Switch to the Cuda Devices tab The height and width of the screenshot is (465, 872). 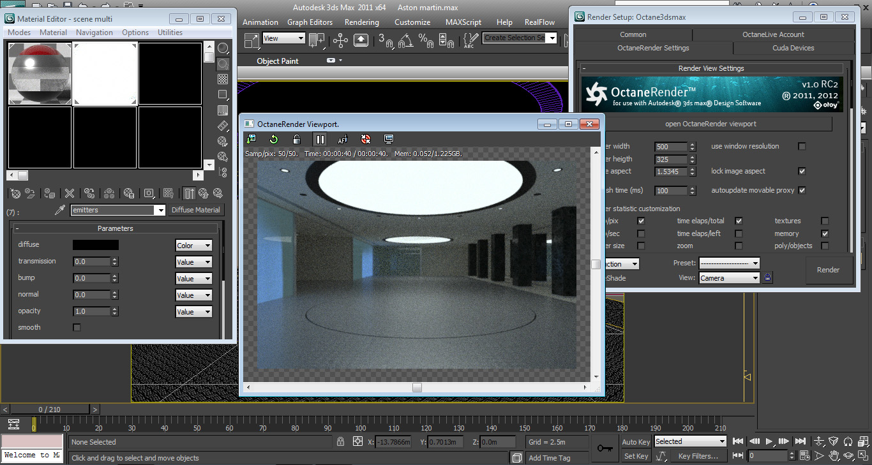793,48
